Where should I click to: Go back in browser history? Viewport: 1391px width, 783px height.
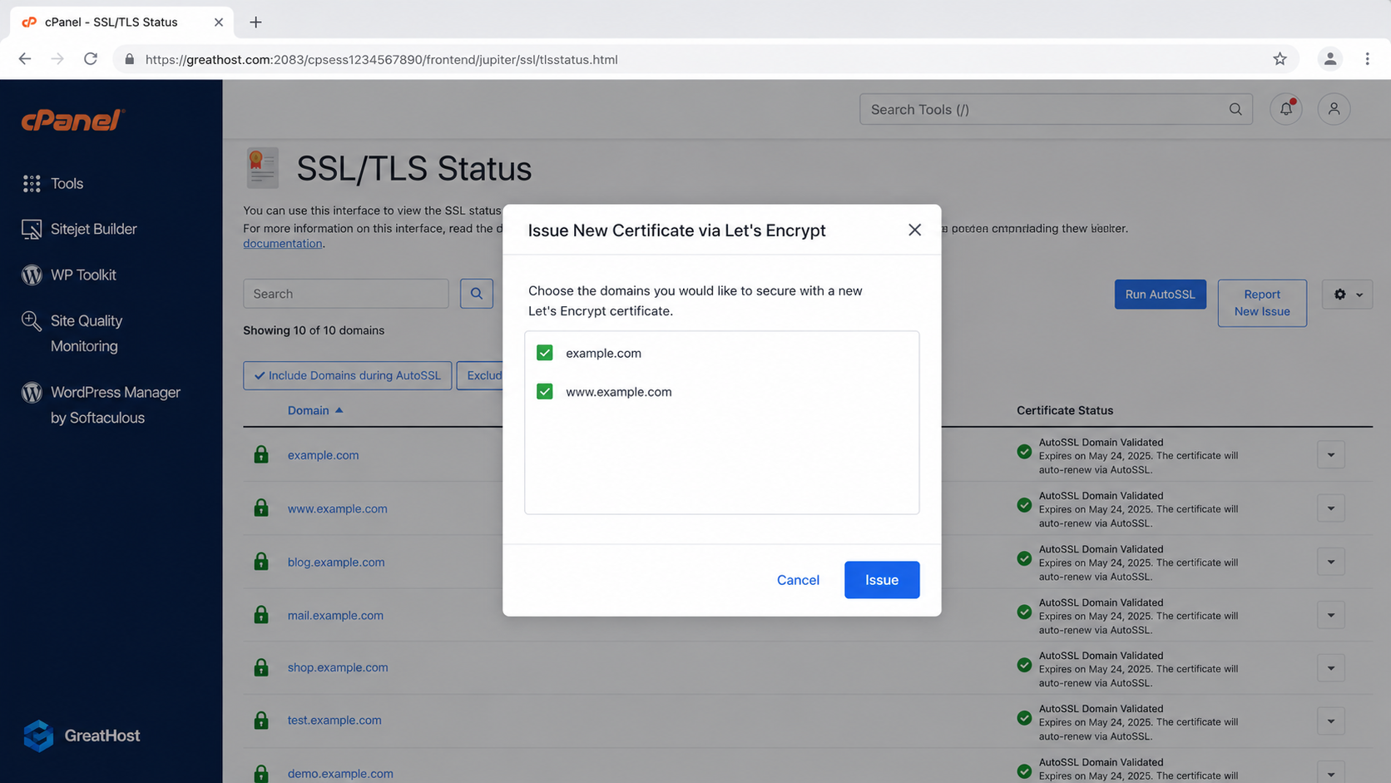(25, 59)
